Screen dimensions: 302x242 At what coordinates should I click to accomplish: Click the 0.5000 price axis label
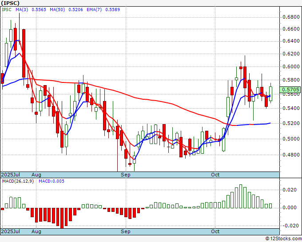click(291, 139)
